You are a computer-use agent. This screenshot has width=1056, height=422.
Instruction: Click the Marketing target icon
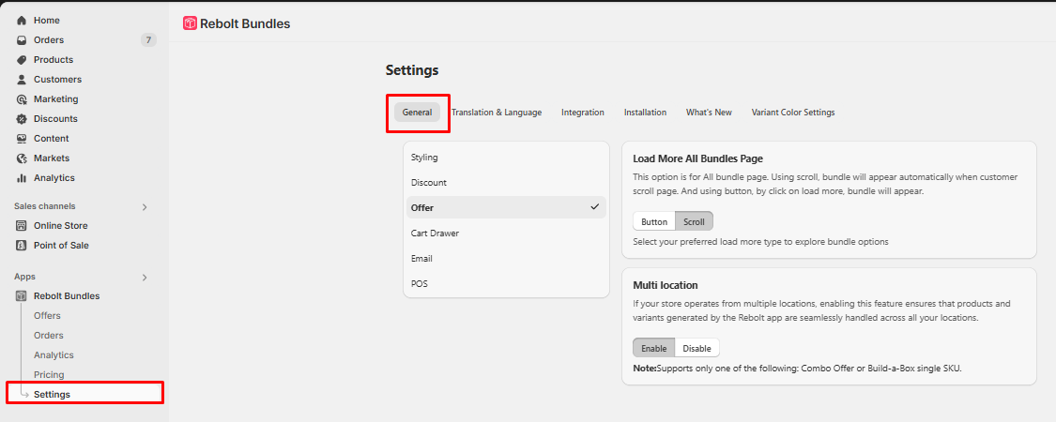[22, 99]
